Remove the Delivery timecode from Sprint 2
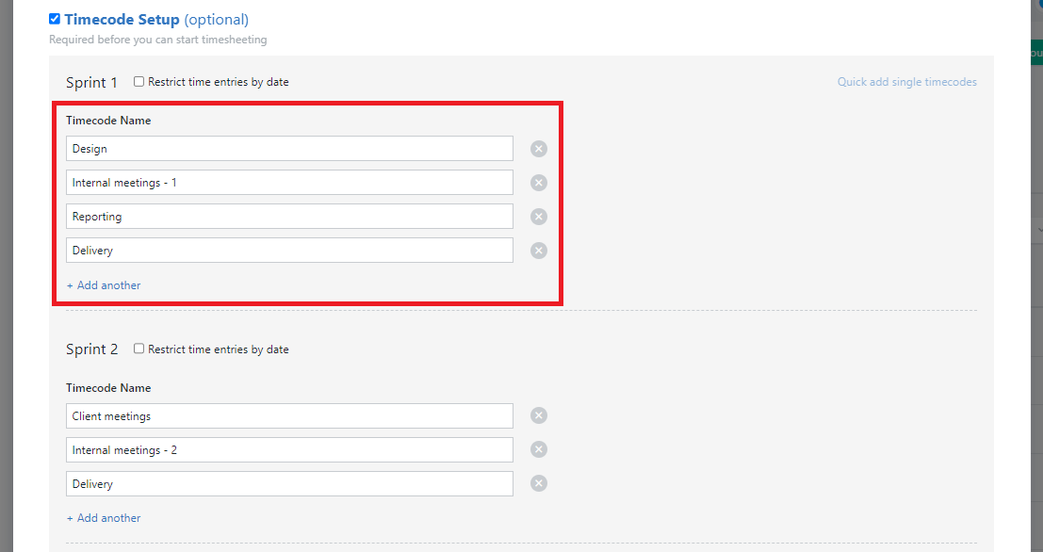 pyautogui.click(x=538, y=483)
